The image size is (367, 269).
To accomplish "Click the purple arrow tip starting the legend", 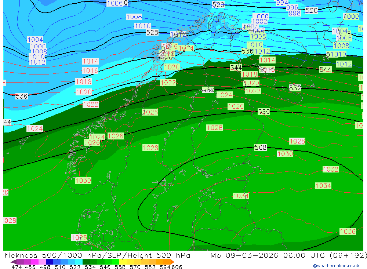I will (13, 262).
